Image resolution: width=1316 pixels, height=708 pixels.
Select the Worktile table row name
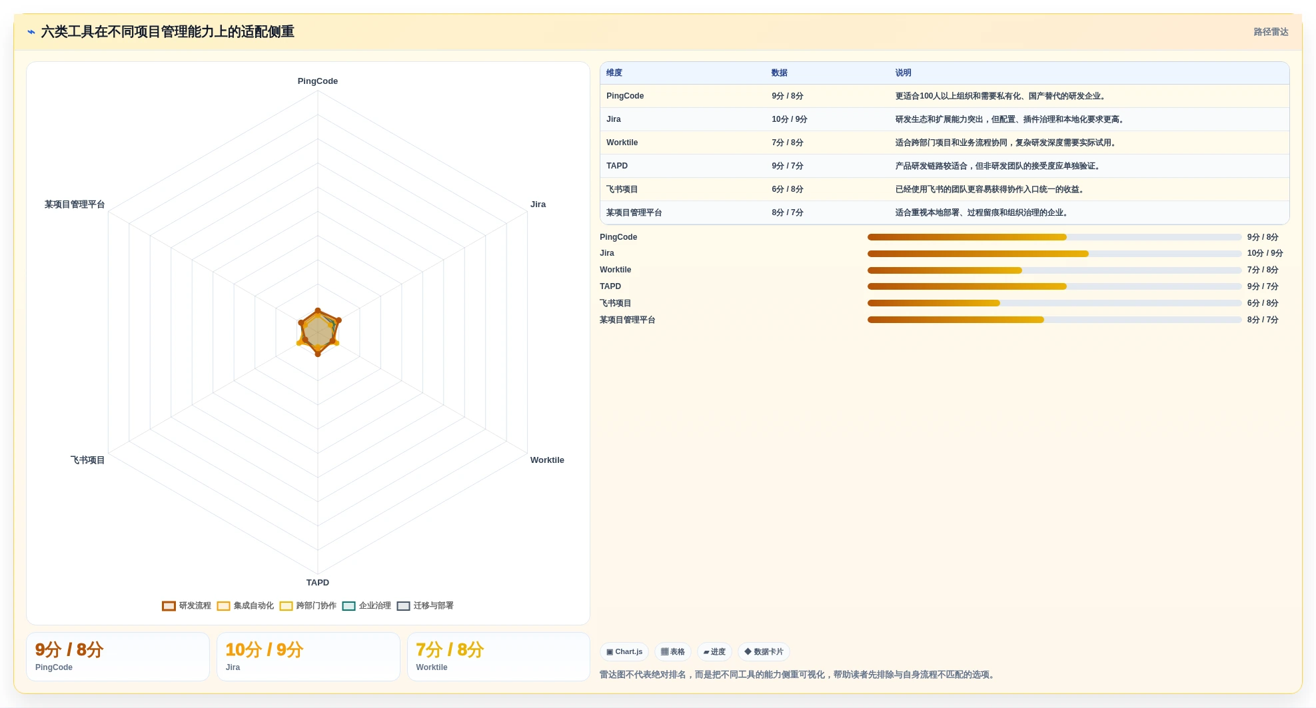pyautogui.click(x=622, y=143)
